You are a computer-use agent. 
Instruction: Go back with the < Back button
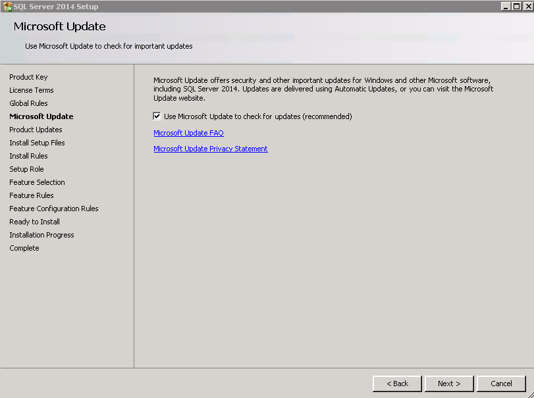[x=397, y=384]
